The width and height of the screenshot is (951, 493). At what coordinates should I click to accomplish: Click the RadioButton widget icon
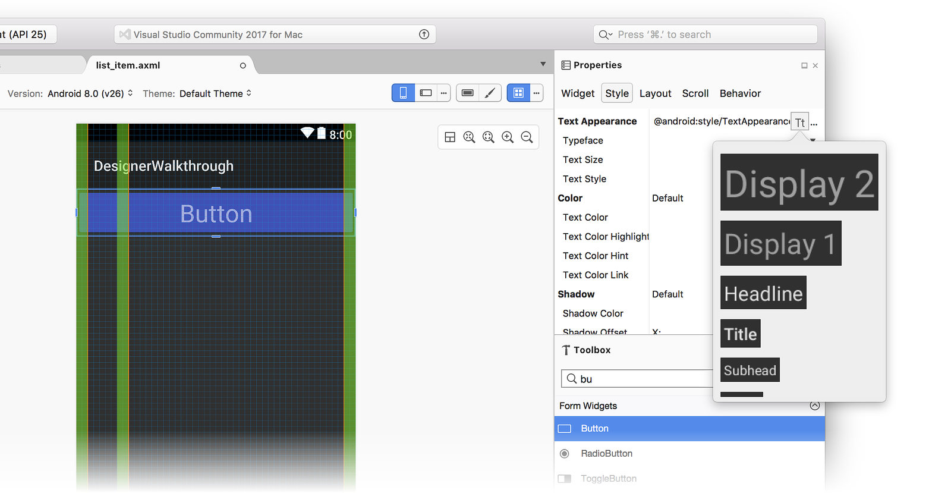tap(565, 454)
